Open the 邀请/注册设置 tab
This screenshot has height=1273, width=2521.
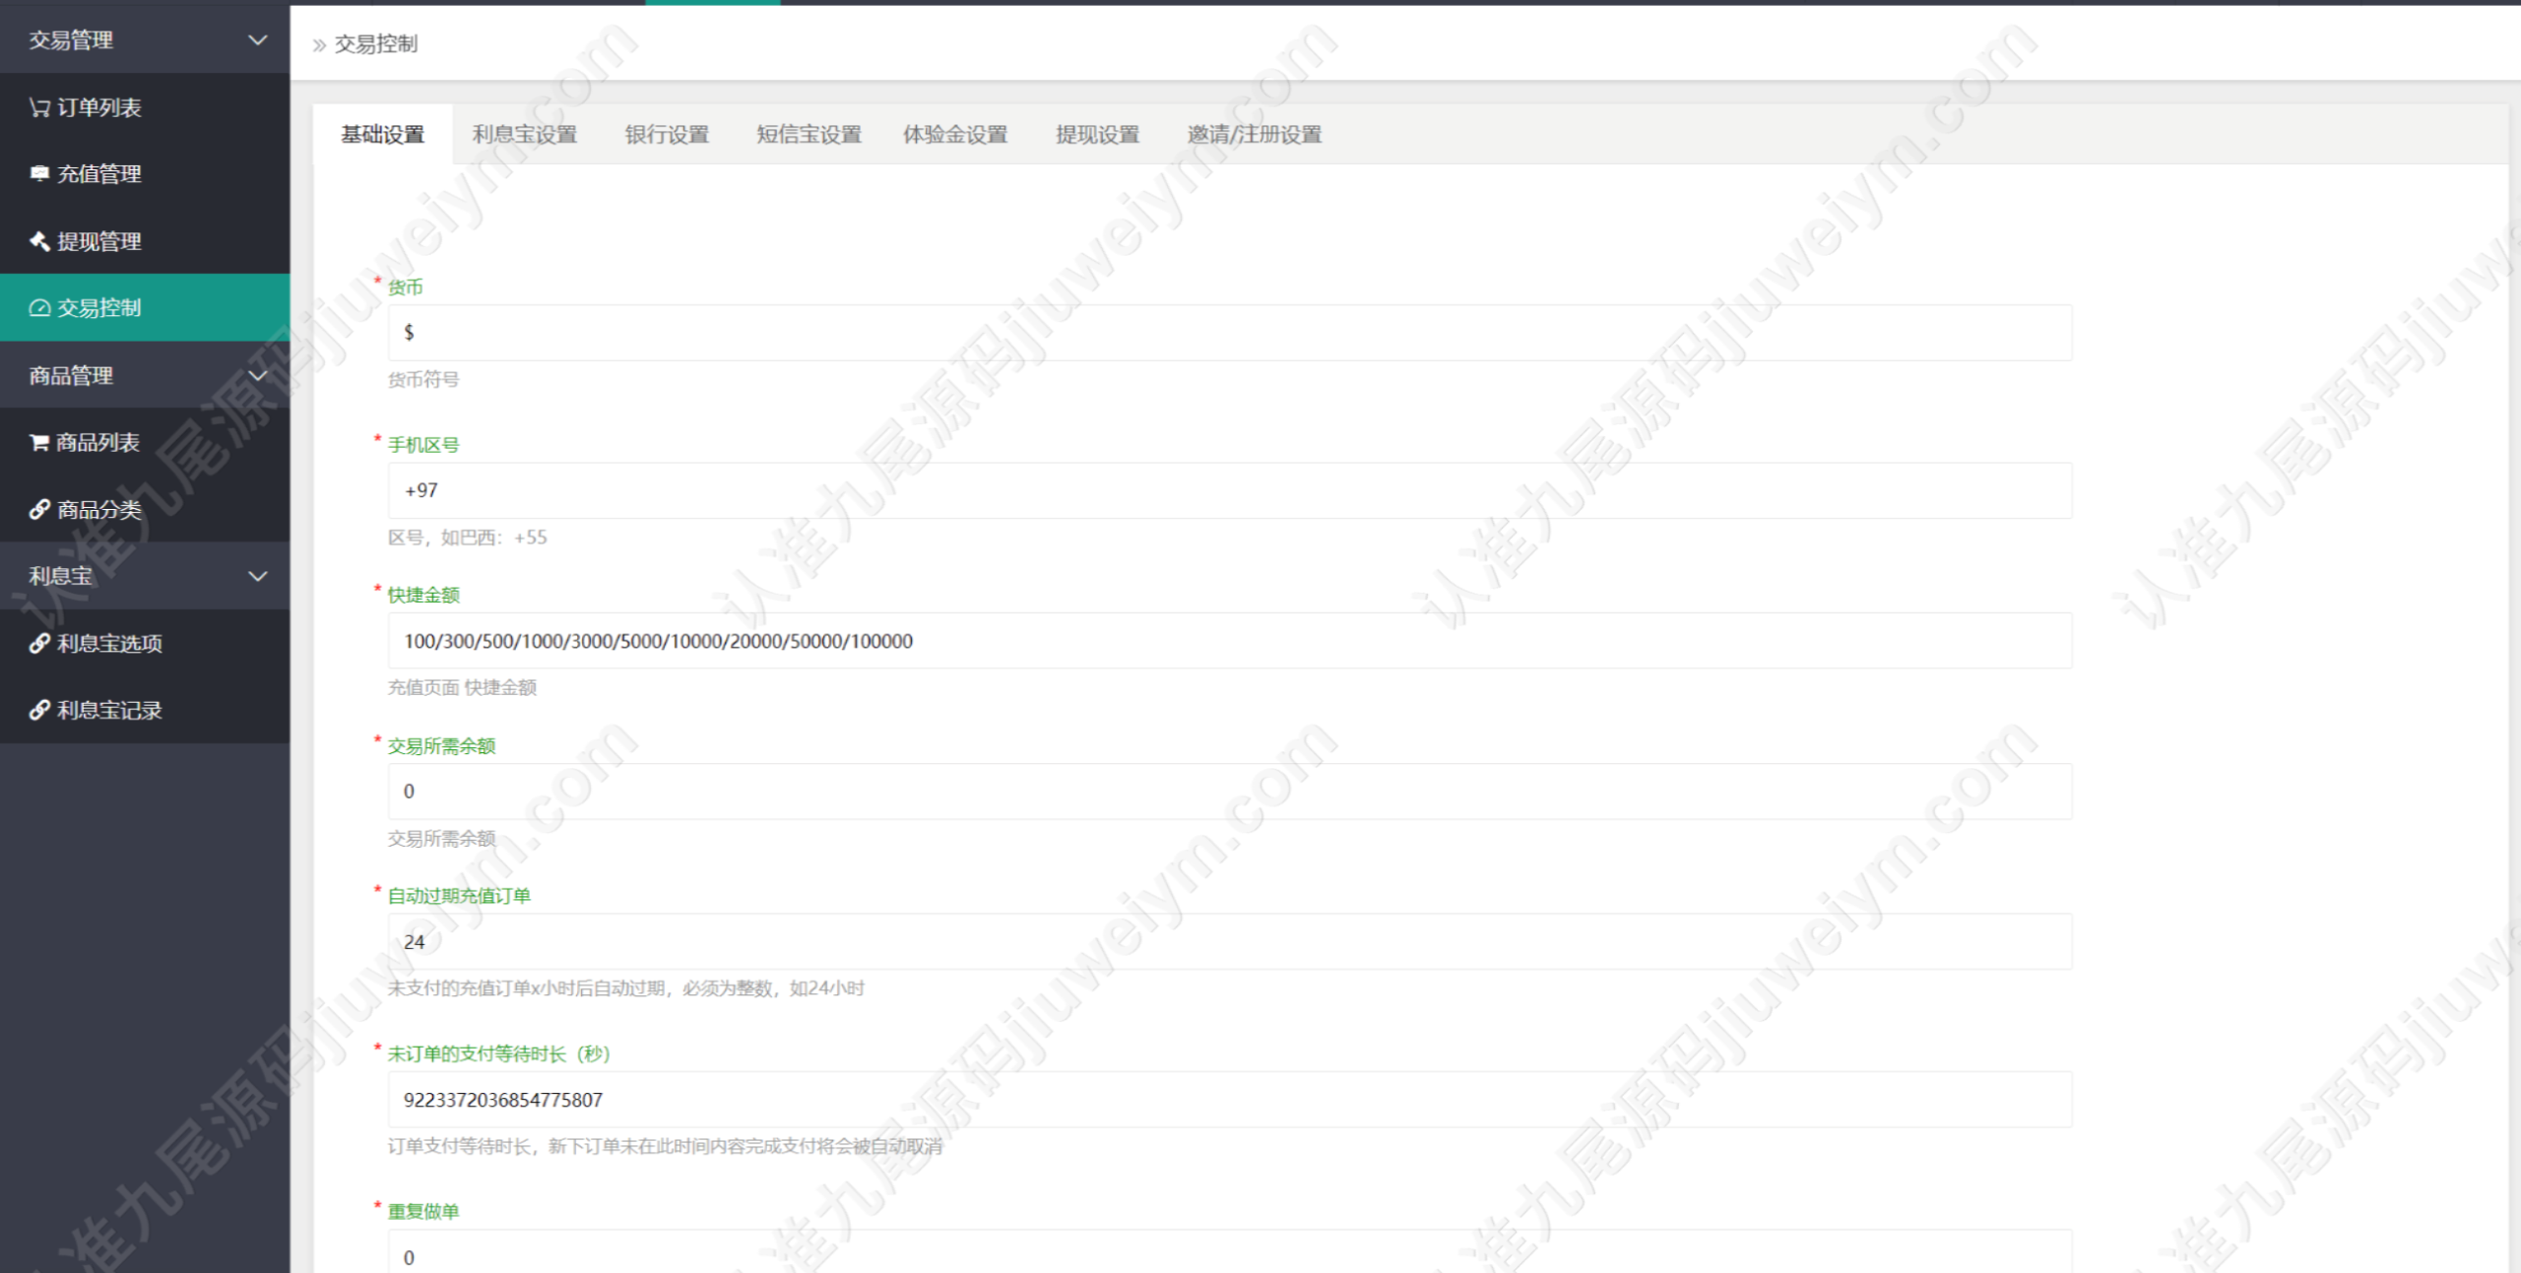[1255, 135]
